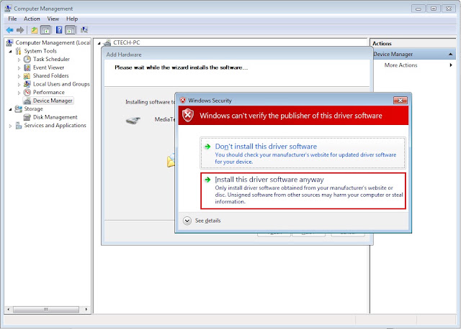The height and width of the screenshot is (329, 461).
Task: Open Task Scheduler in the tree
Action: pyautogui.click(x=51, y=59)
